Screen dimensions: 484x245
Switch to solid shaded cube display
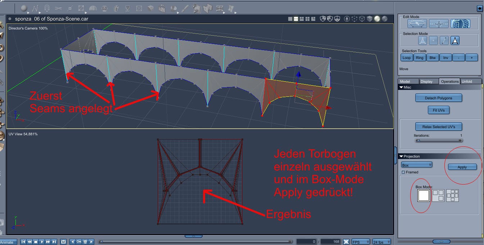click(370, 19)
